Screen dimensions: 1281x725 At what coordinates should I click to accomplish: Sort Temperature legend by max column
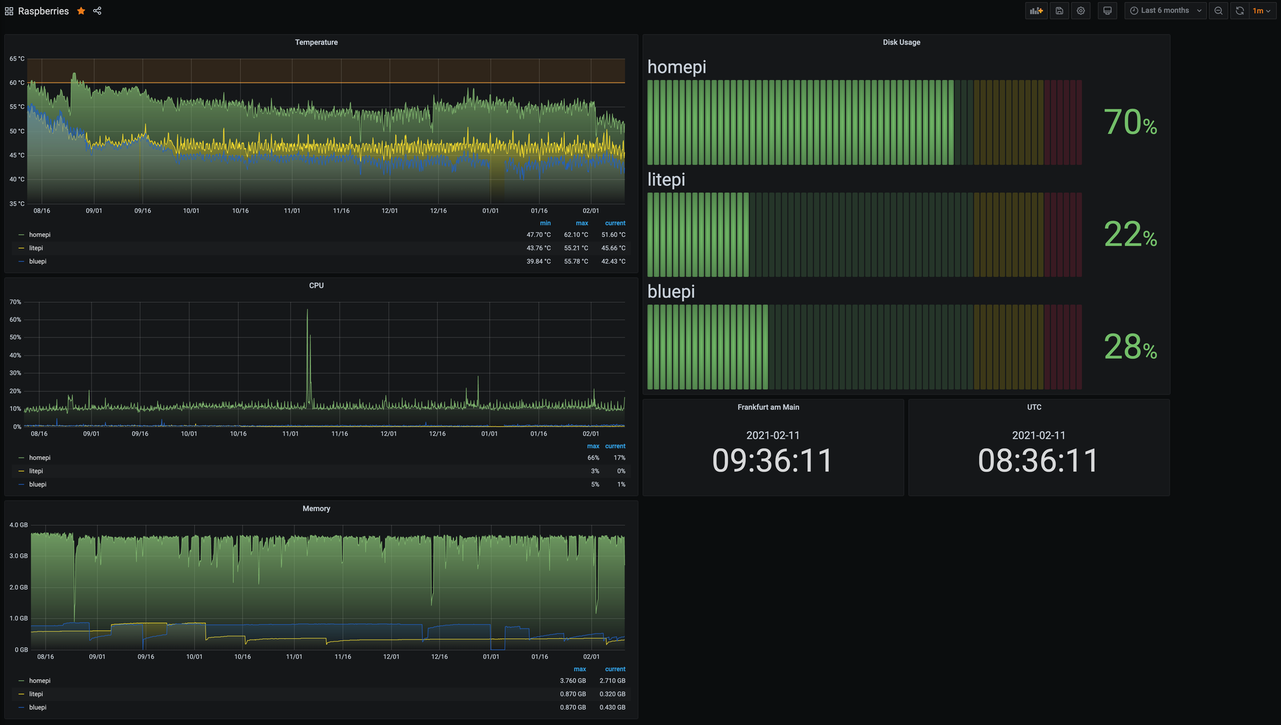582,223
